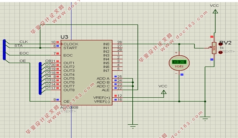The width and height of the screenshot is (238, 138).
Task: Click the ADD A pin 25
Action: click(x=117, y=78)
